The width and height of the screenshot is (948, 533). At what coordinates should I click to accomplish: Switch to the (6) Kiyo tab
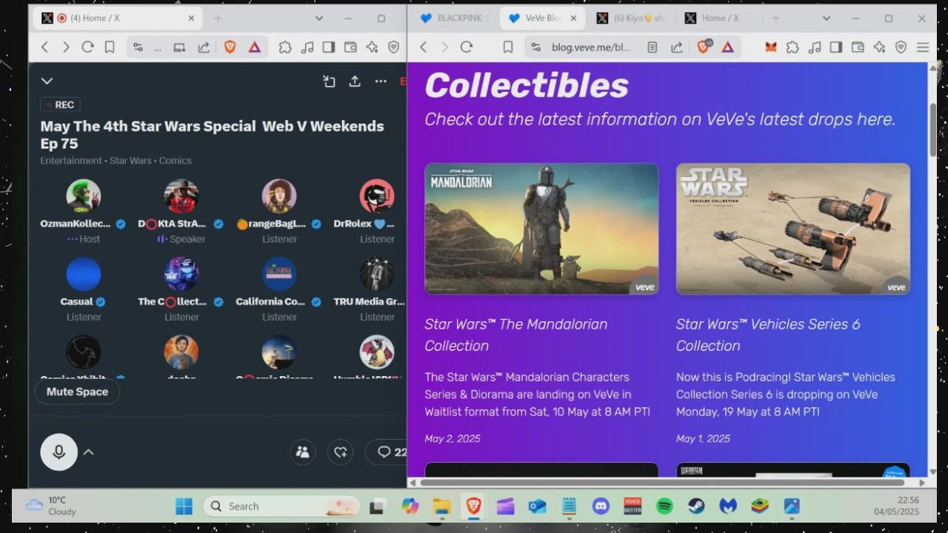632,19
